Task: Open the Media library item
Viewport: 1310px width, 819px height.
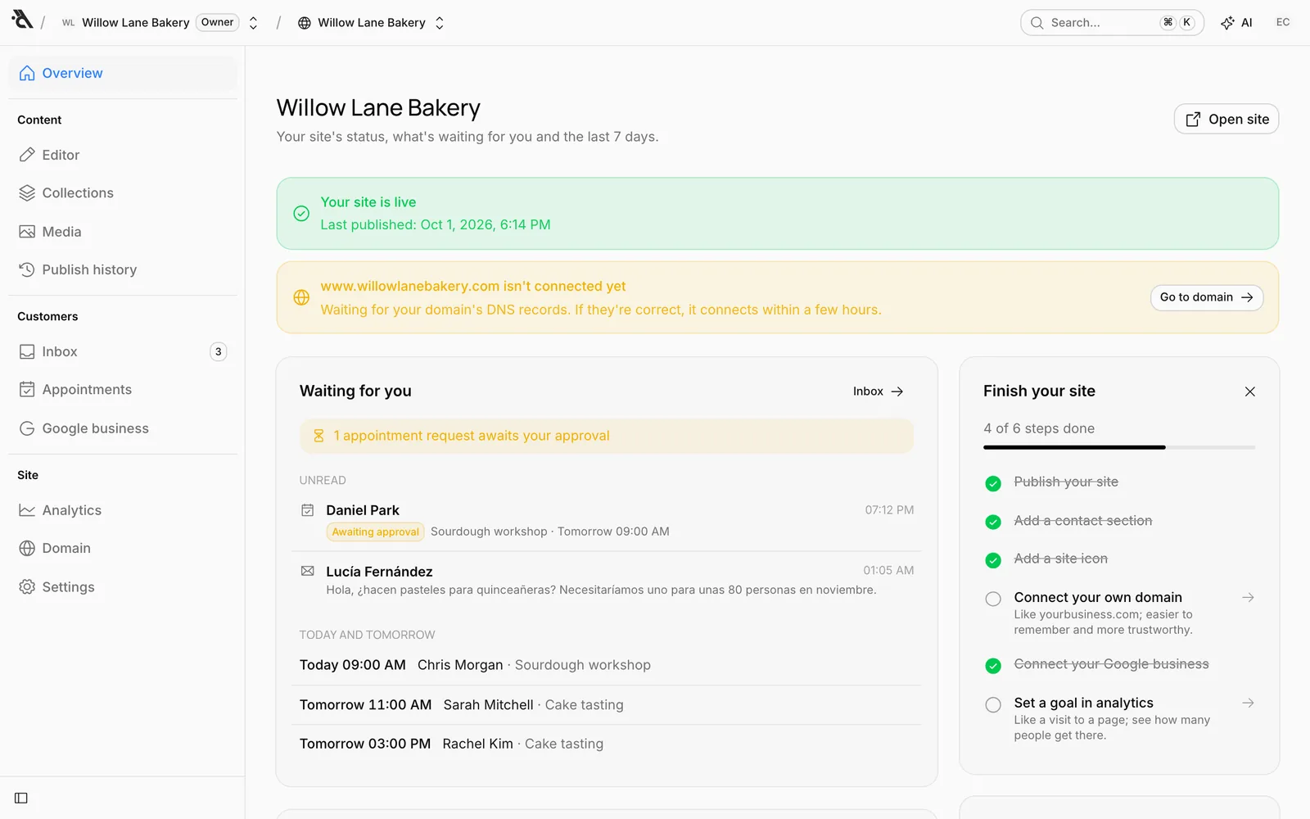Action: point(123,232)
